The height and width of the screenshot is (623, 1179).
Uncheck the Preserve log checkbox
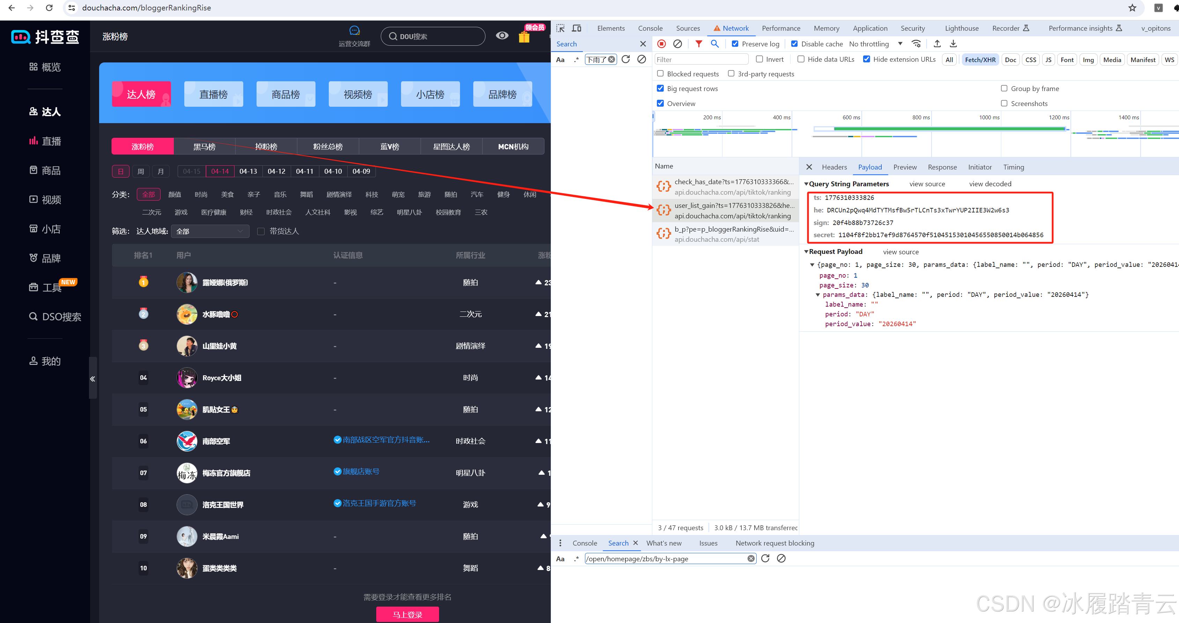point(735,44)
